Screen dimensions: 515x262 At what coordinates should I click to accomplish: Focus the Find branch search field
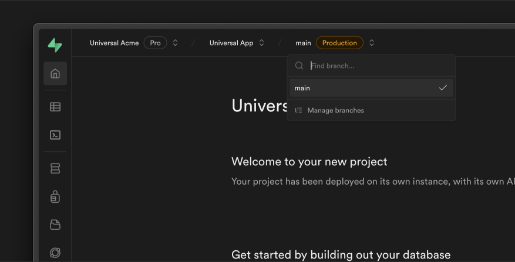381,66
